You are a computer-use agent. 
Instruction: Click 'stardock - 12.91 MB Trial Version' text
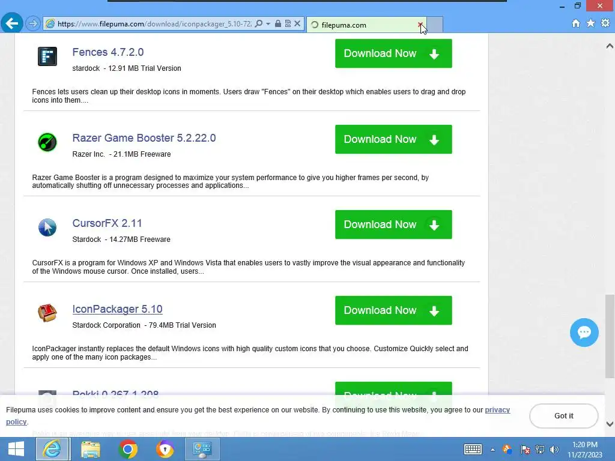click(127, 68)
